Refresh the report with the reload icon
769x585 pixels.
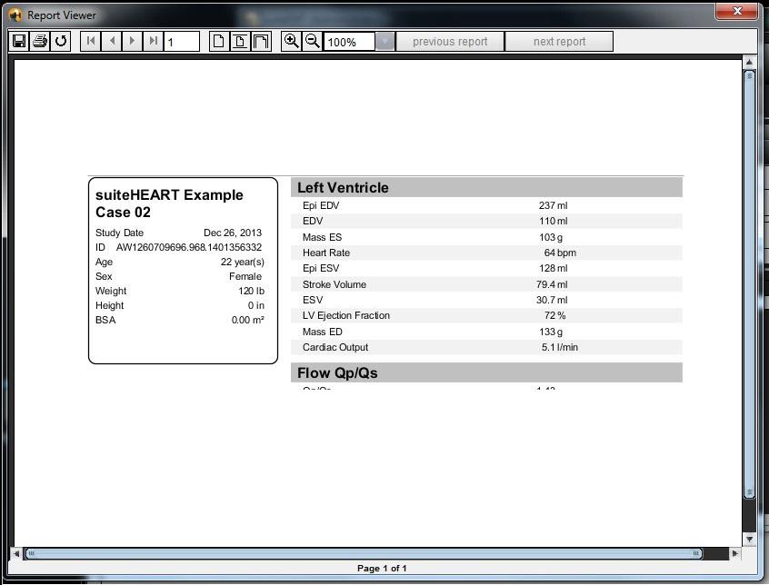click(x=61, y=41)
